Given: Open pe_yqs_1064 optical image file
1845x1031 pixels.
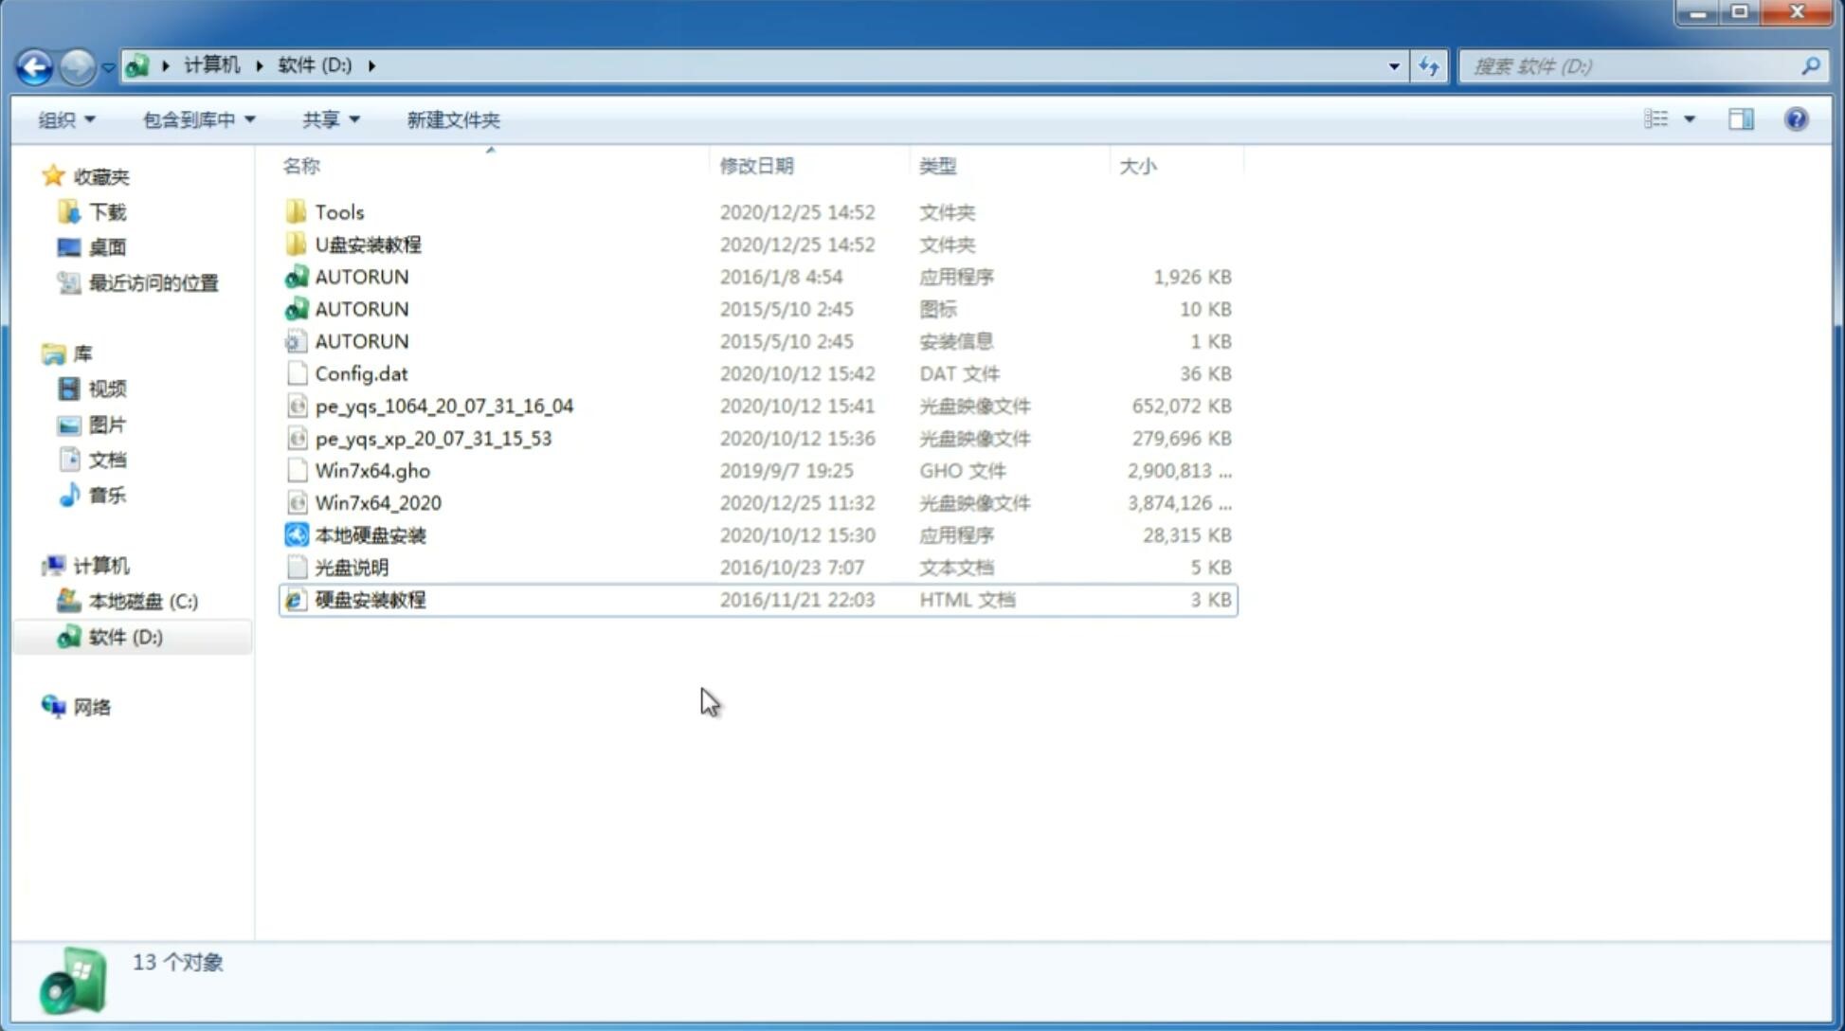Looking at the screenshot, I should pyautogui.click(x=444, y=406).
